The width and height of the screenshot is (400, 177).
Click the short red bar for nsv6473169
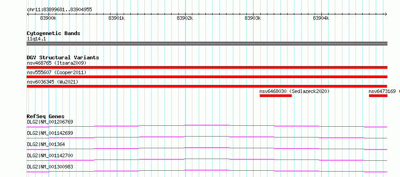click(x=378, y=96)
